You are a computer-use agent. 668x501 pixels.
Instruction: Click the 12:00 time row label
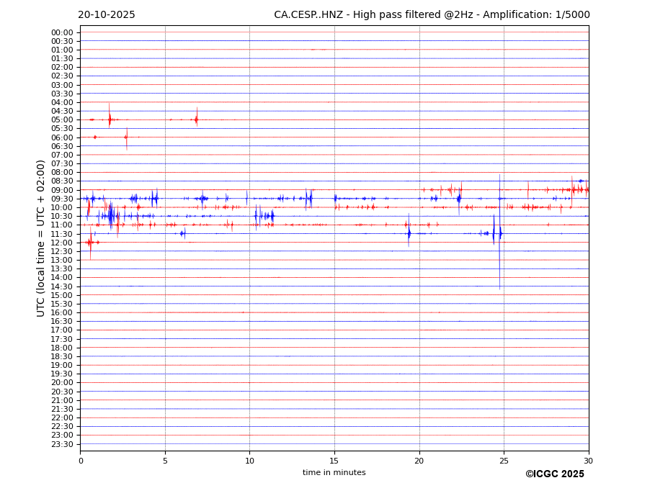(62, 243)
